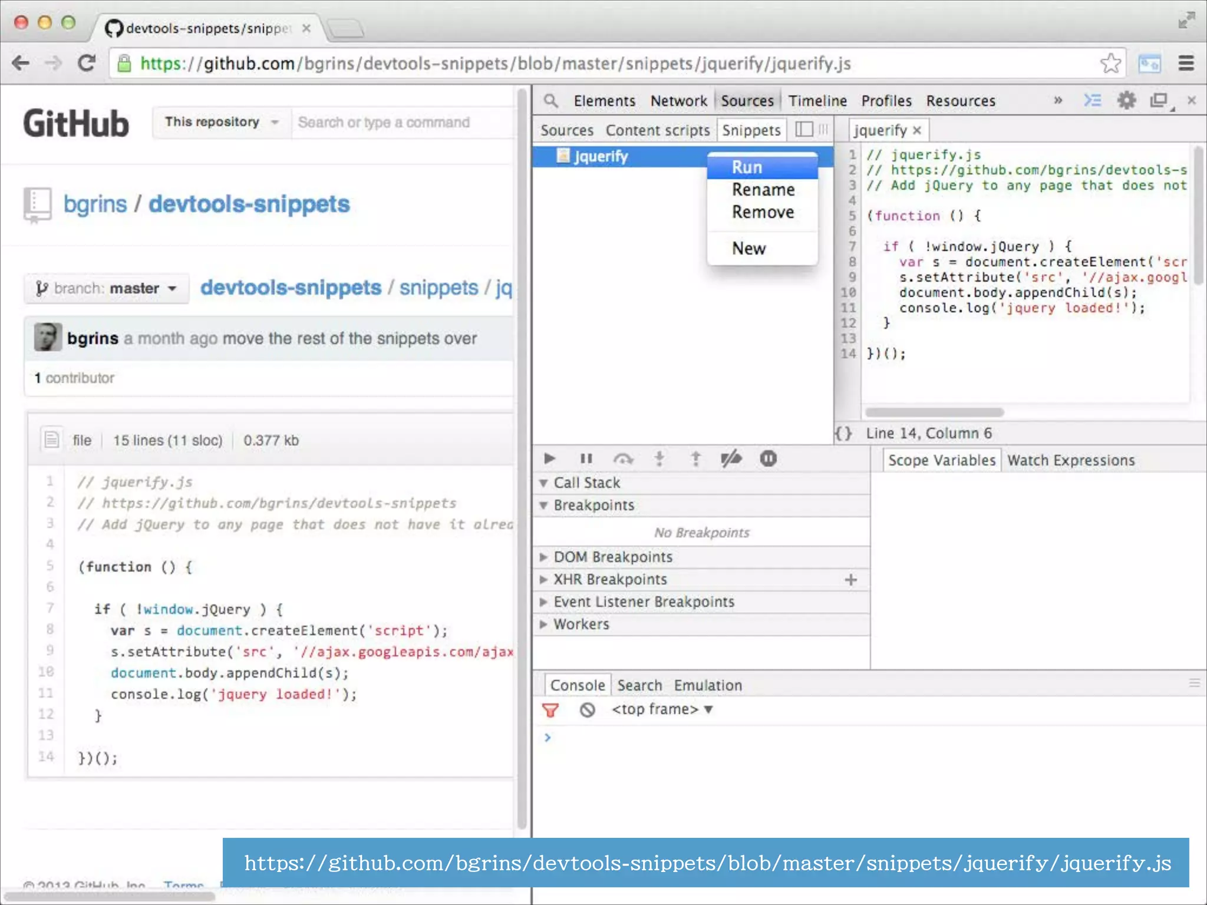
Task: Open the console filter funnel icon
Action: coord(550,710)
